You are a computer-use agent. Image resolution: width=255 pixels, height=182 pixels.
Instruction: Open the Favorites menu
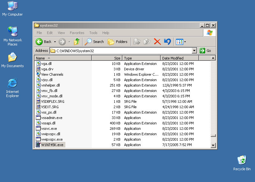(77, 33)
